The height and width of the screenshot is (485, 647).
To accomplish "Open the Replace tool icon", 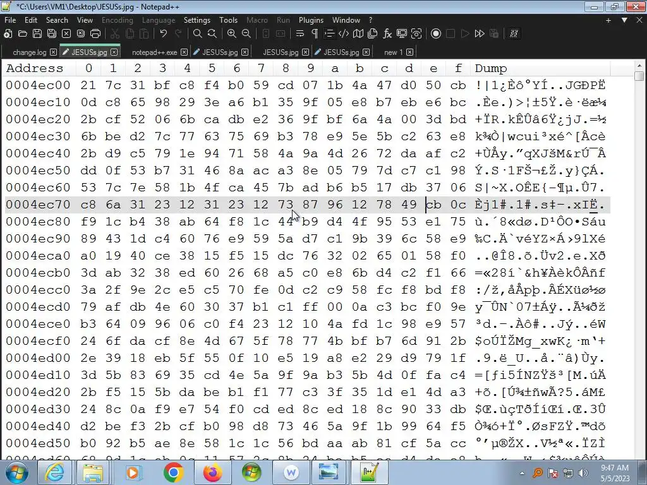I will pyautogui.click(x=212, y=34).
